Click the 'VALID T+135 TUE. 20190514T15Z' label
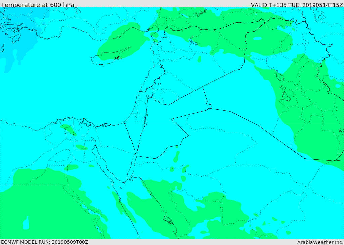Viewport: 344px width, 245px height. click(297, 5)
